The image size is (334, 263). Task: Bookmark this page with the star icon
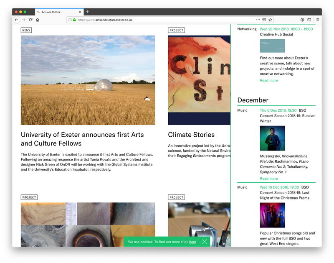[270, 20]
